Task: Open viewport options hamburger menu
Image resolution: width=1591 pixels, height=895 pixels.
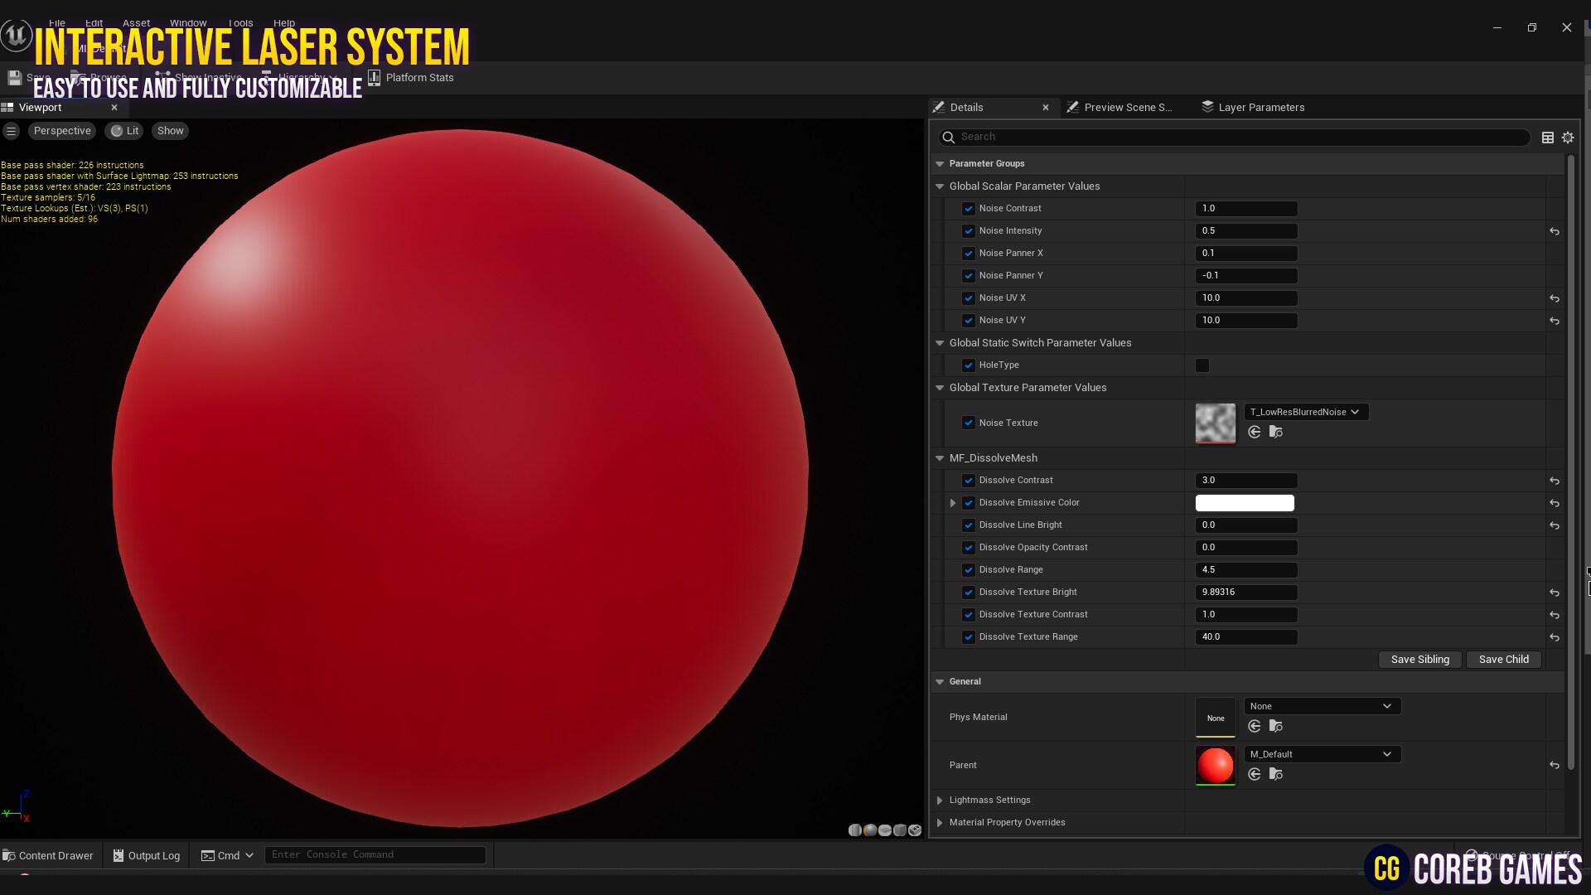Action: click(12, 131)
